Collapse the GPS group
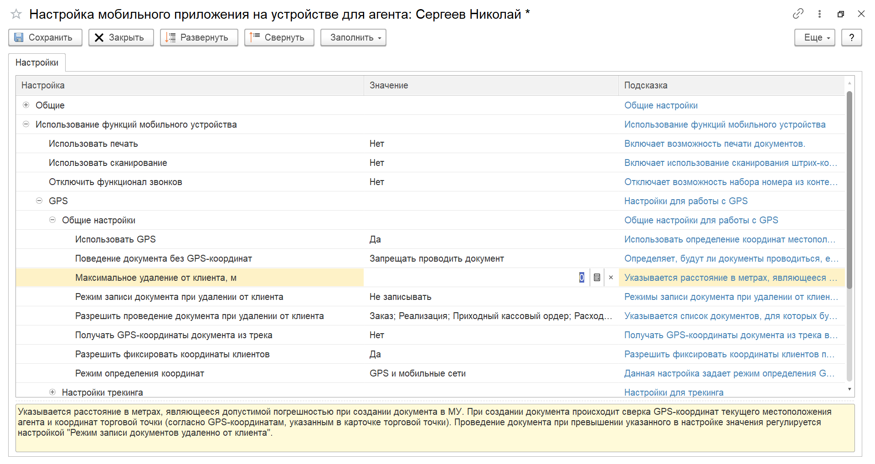This screenshot has width=875, height=464. 39,201
